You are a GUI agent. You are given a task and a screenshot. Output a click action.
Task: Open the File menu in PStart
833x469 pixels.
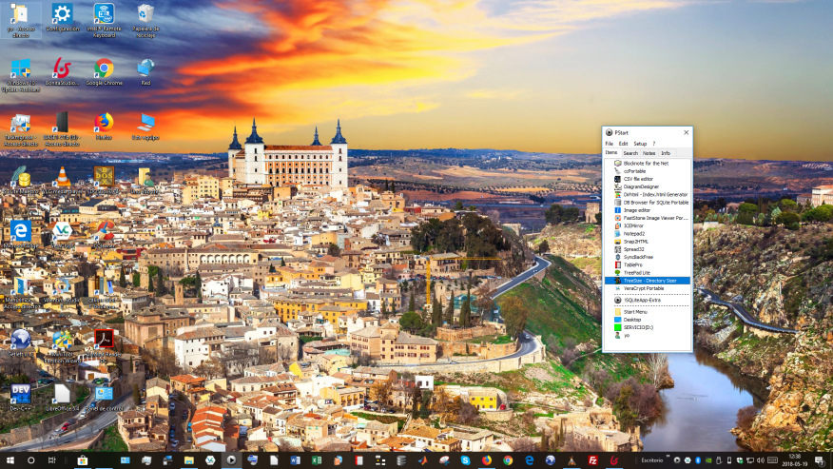point(610,144)
